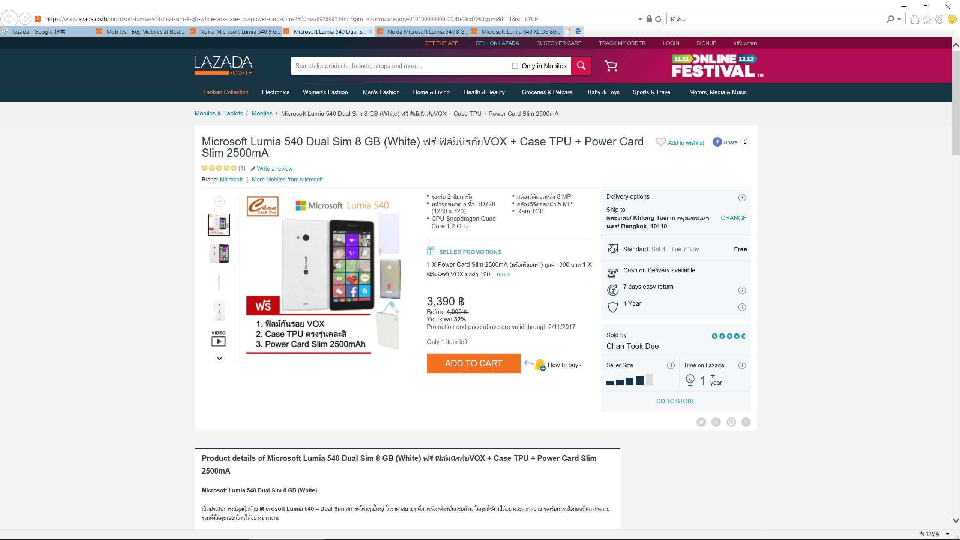960x540 pixels.
Task: Open the Health & Beauty category menu
Action: (x=484, y=92)
